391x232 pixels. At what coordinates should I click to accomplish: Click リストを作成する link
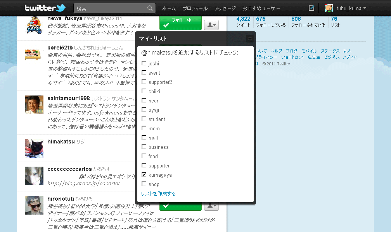pyautogui.click(x=158, y=193)
